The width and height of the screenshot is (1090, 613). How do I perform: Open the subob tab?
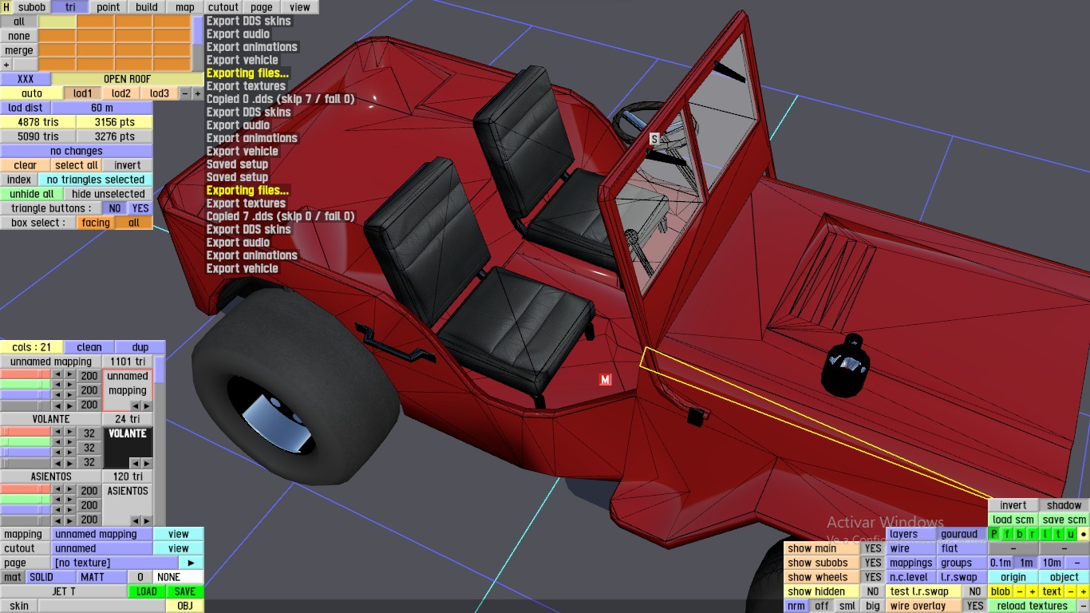(x=33, y=7)
